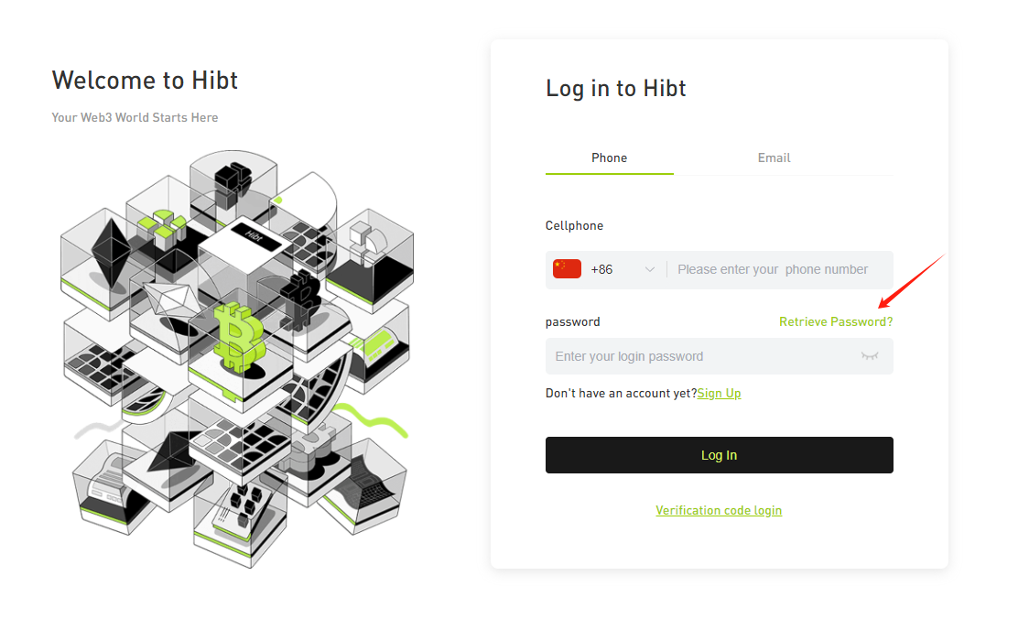Click the black Bitcoin symbol icon
Image resolution: width=1029 pixels, height=619 pixels.
(x=301, y=298)
